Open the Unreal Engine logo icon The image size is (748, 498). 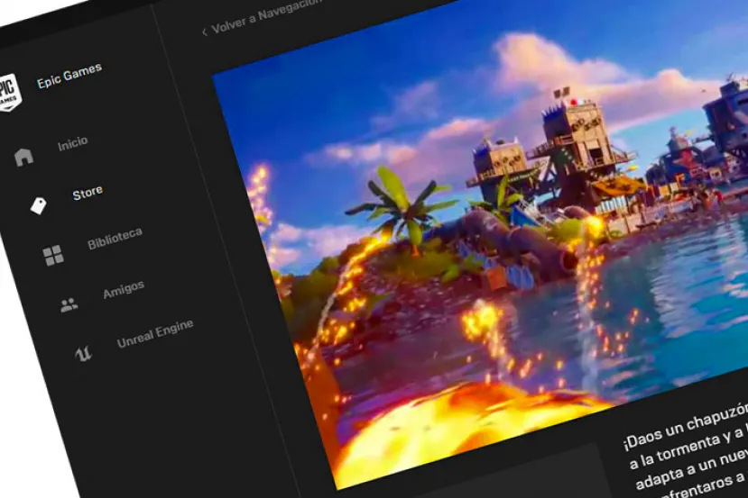(x=83, y=354)
